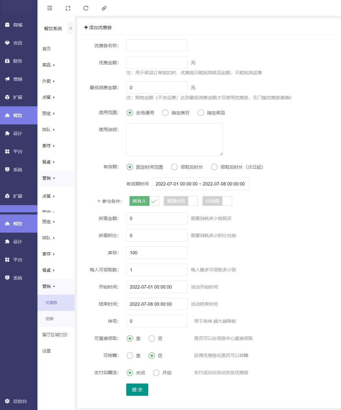Select 指定类目 for 适用范围

[x=165, y=113]
